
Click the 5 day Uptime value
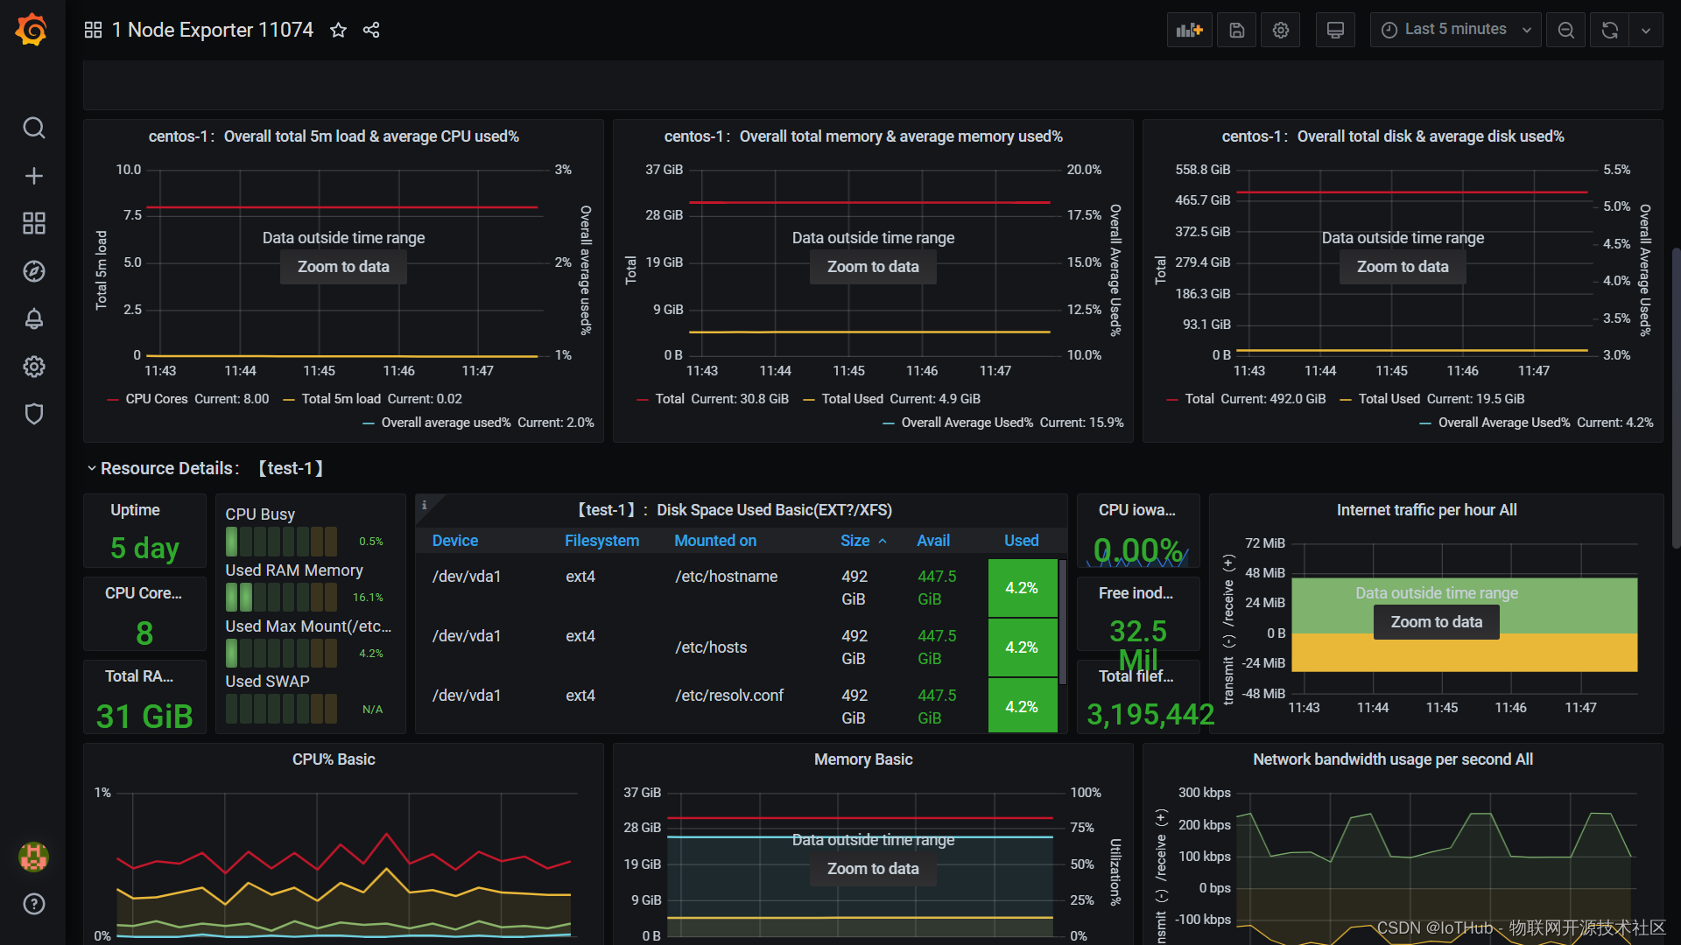point(144,549)
